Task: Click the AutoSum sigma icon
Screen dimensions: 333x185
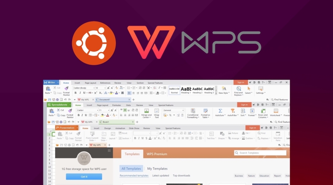Action: (x=220, y=111)
